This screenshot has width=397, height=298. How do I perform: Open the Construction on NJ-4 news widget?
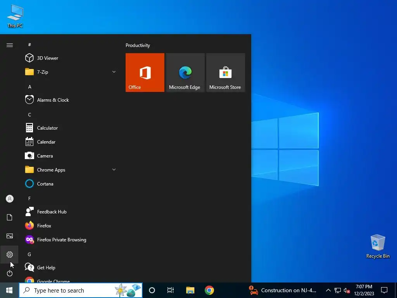[283, 290]
